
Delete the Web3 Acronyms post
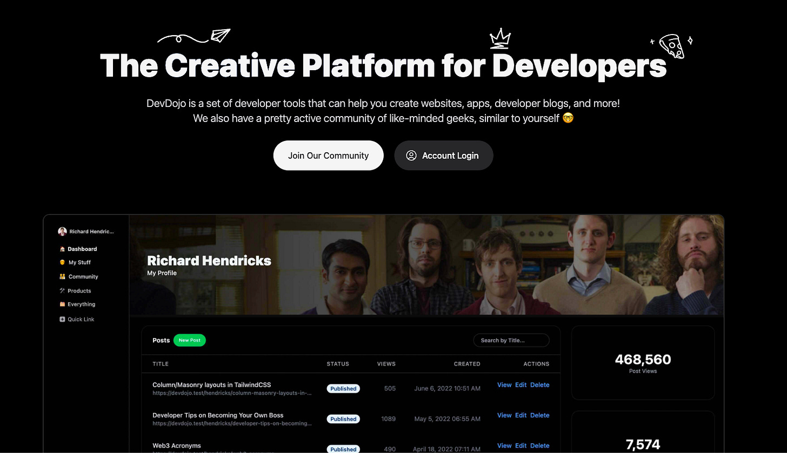click(539, 445)
